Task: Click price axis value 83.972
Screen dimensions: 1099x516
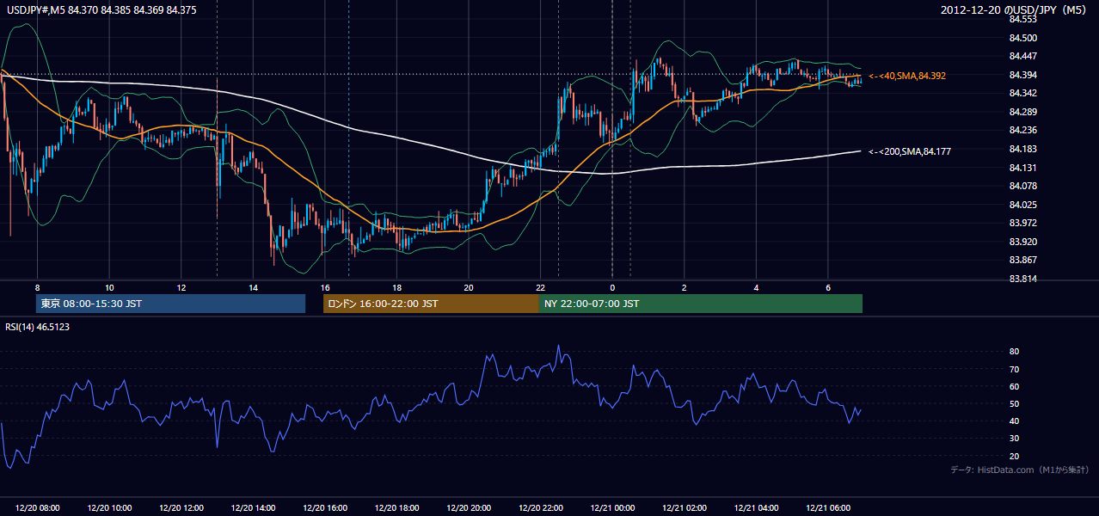Action: (x=1024, y=223)
